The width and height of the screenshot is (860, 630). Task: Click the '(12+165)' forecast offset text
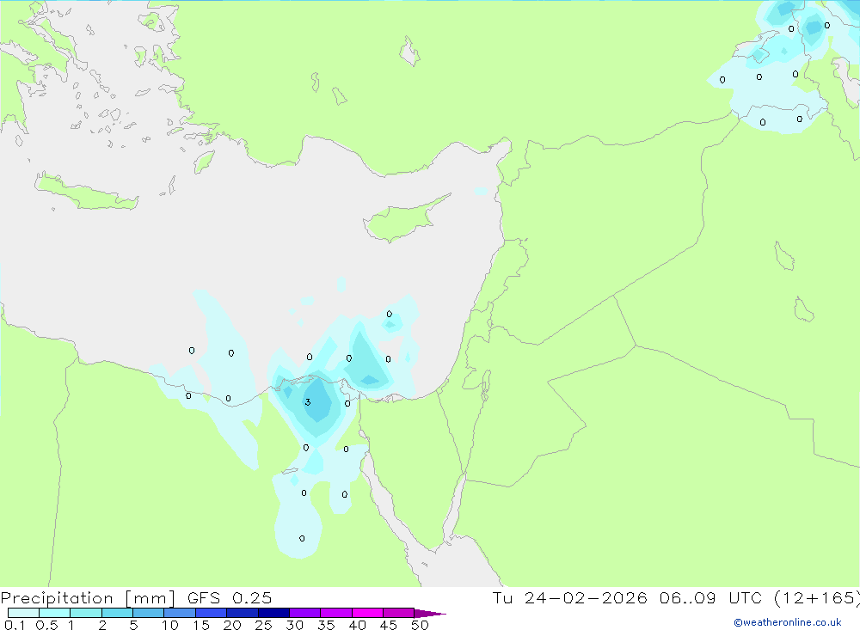817,598
